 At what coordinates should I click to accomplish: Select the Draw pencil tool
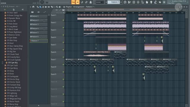[x=38, y=7]
